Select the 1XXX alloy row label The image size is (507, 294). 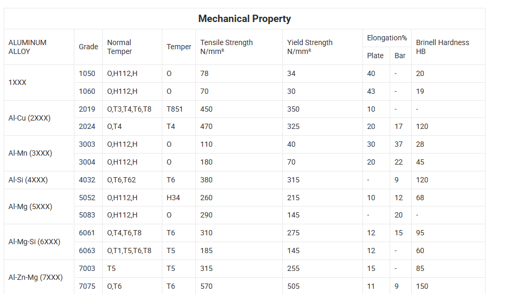tap(17, 83)
